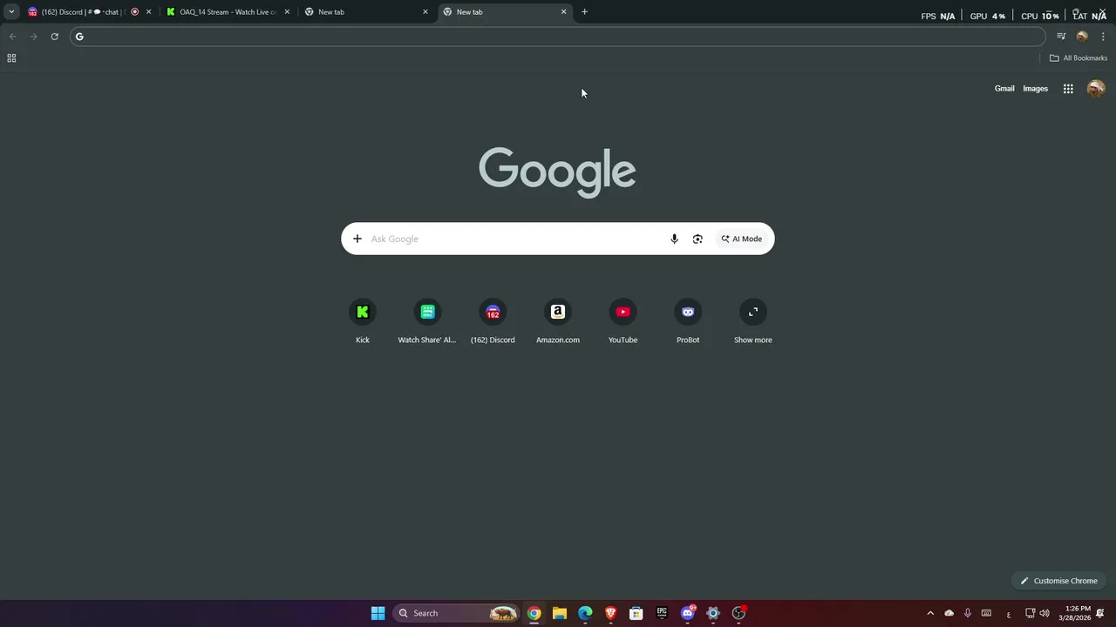Open the Chrome three-dot menu

click(x=1103, y=37)
